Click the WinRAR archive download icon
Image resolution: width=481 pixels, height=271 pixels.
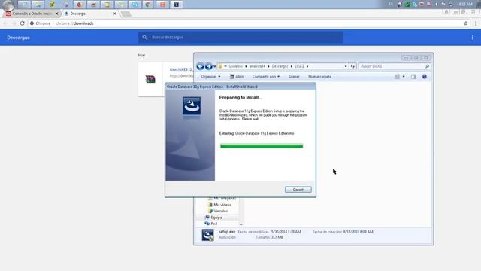150,79
